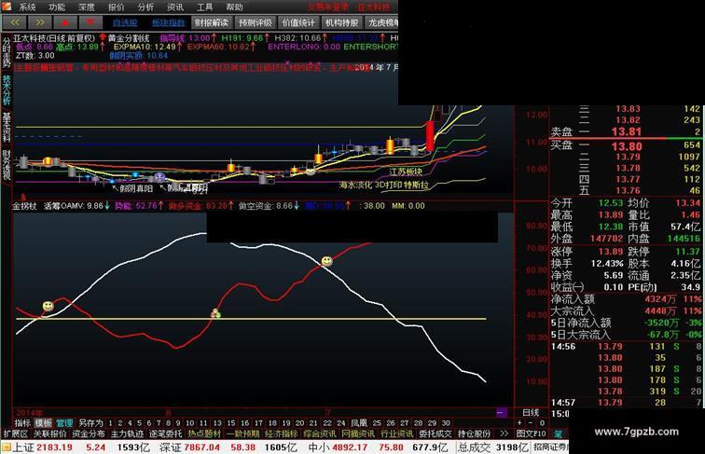Click the small signal marker on the yellow 40 line
The height and width of the screenshot is (454, 705).
point(215,313)
